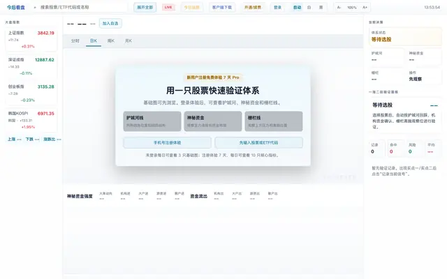Click the 栅栏线 feature card
447x279 pixels.
pyautogui.click(x=274, y=121)
